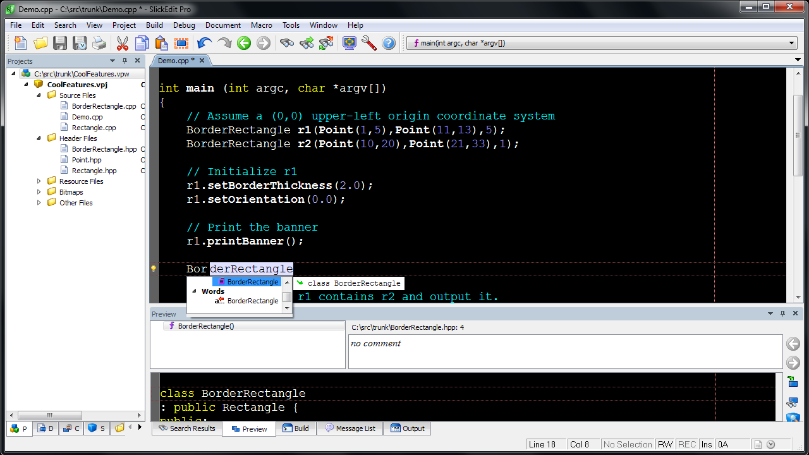Image resolution: width=809 pixels, height=455 pixels.
Task: Click the light bulb icon in the editor margin
Action: click(x=153, y=269)
